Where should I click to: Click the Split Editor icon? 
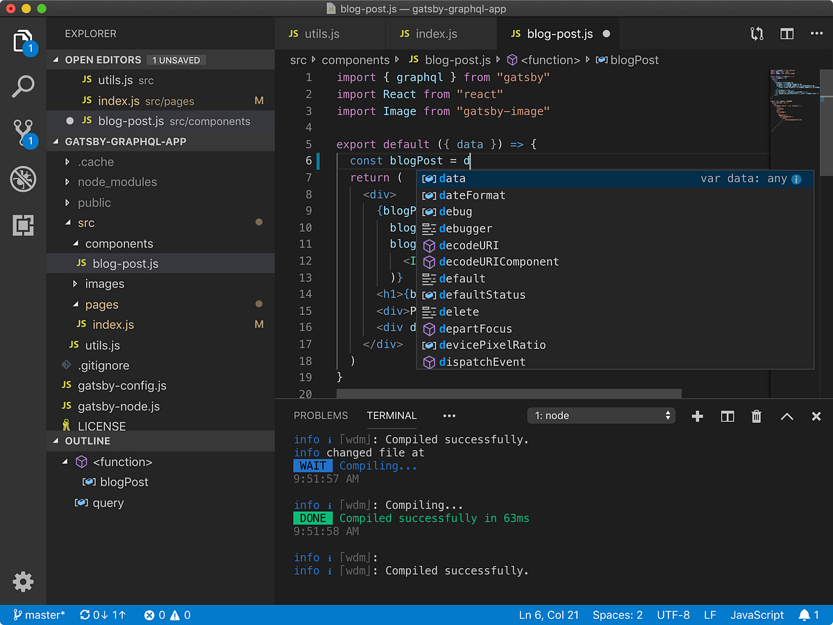point(786,33)
